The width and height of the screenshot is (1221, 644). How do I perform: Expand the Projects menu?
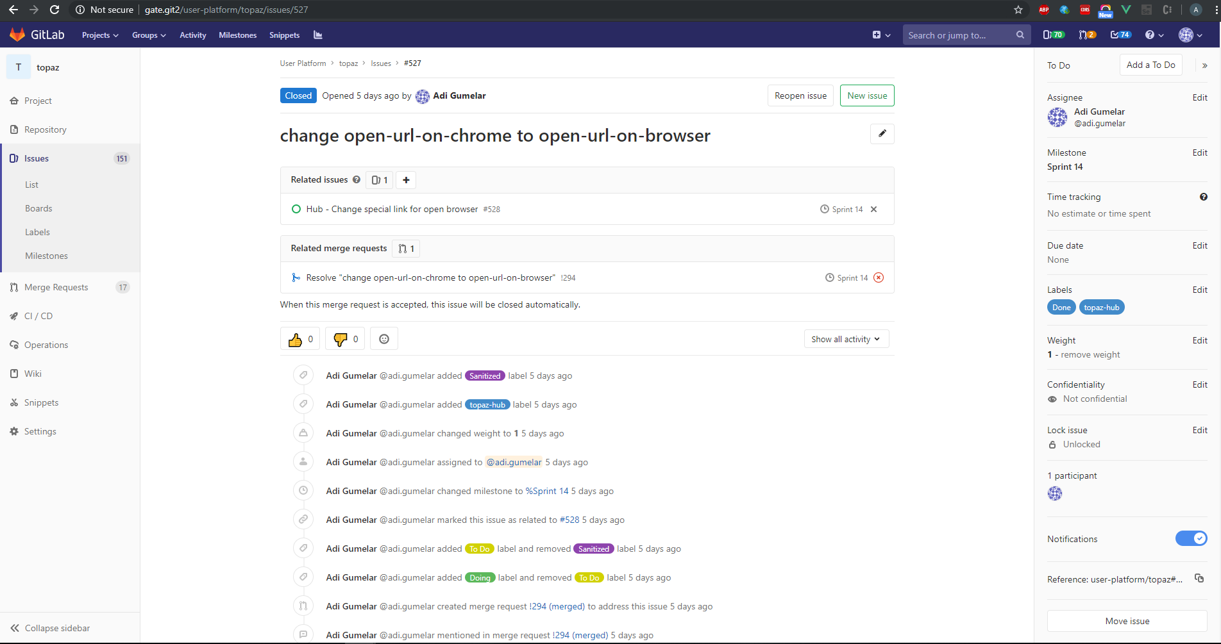coord(100,35)
